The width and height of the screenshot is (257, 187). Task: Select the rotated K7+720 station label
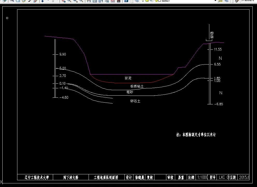pos(212,35)
